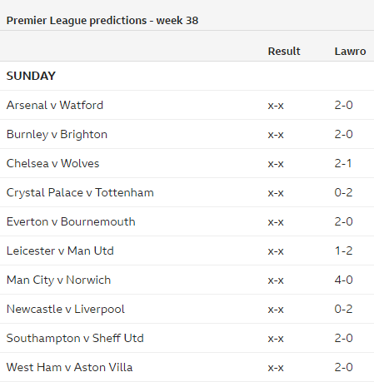
Task: Click the Lawro column header
Action: (x=350, y=52)
